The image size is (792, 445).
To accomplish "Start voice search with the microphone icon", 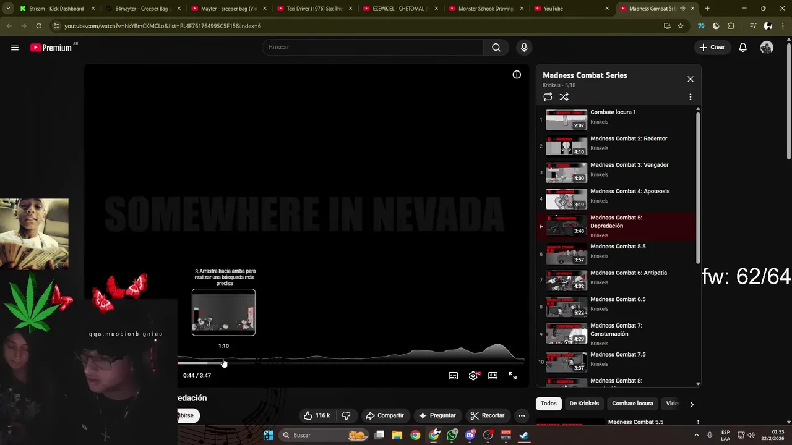I will coord(524,48).
